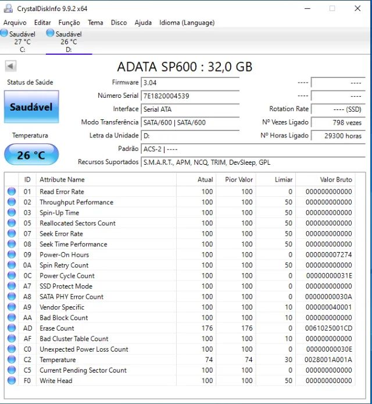This screenshot has height=404, width=372.
Task: Select the Power Cycle Count raw value 00000000031E
Action: (x=329, y=276)
